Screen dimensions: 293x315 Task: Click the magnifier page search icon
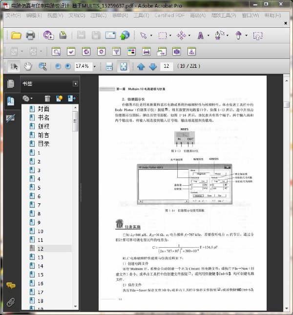pos(56,52)
